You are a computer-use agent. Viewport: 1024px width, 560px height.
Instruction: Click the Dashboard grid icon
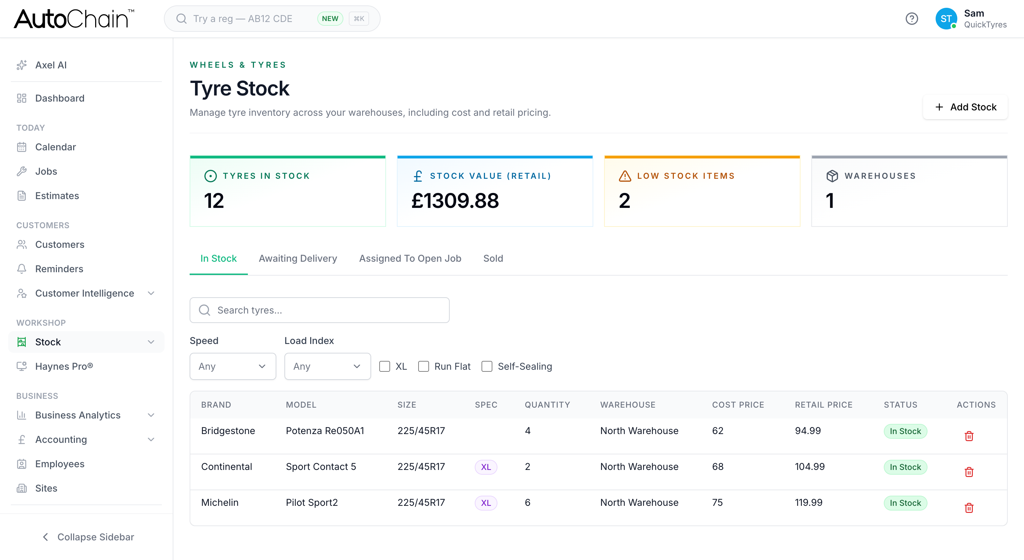22,98
